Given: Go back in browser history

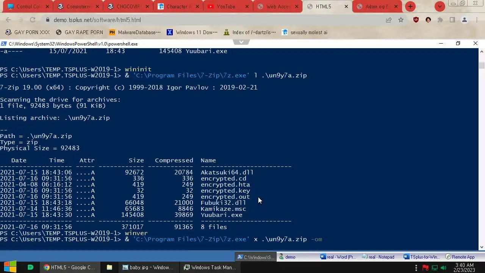Looking at the screenshot, I should point(8,20).
